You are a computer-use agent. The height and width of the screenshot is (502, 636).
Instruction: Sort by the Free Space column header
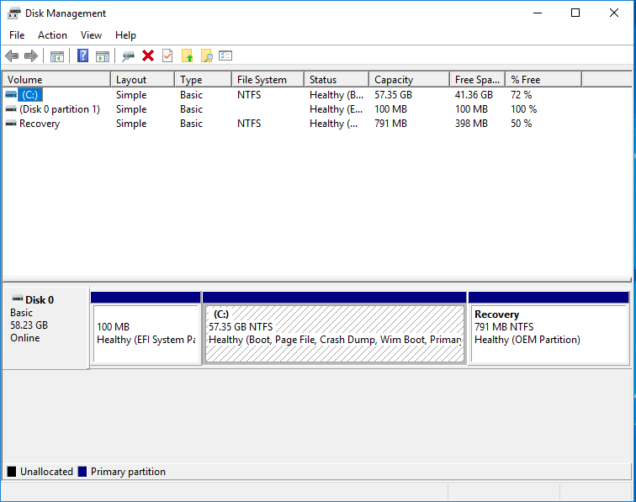pos(477,80)
